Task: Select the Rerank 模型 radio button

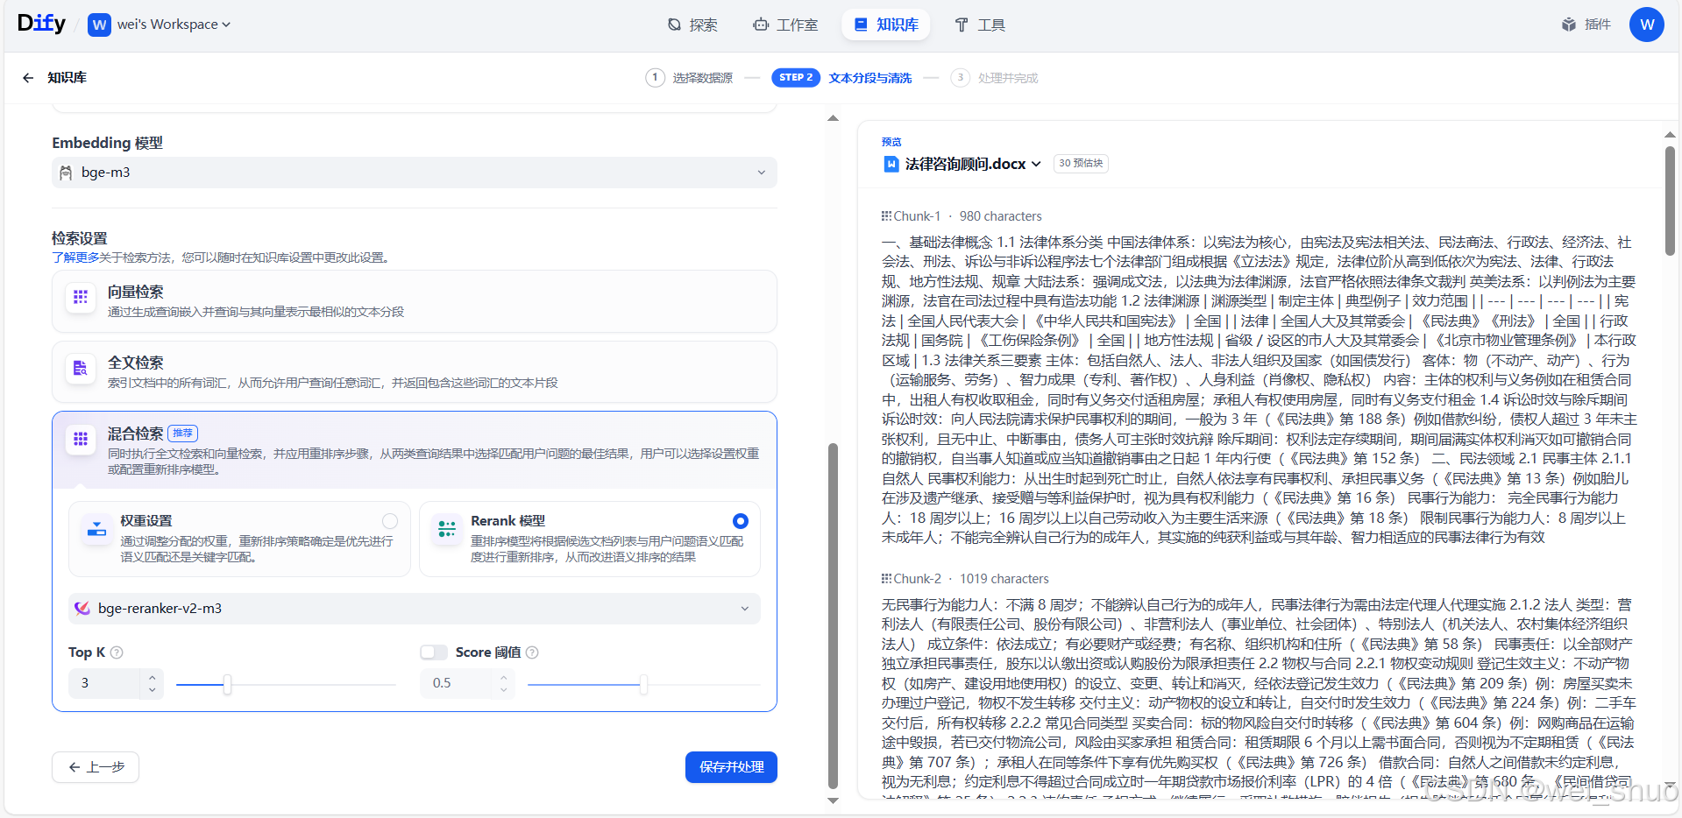Action: click(x=740, y=520)
